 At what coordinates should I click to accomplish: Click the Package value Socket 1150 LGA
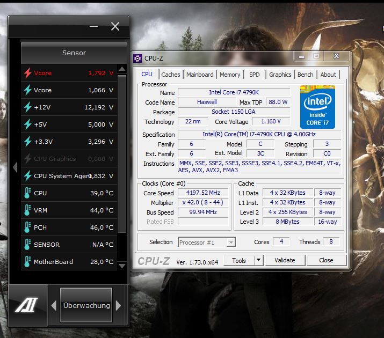point(234,112)
